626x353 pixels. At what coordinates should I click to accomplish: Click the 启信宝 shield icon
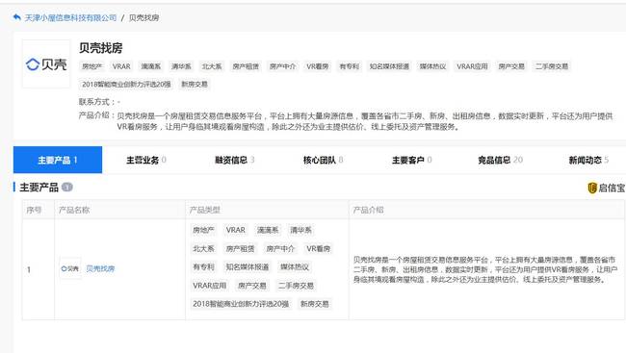[592, 188]
